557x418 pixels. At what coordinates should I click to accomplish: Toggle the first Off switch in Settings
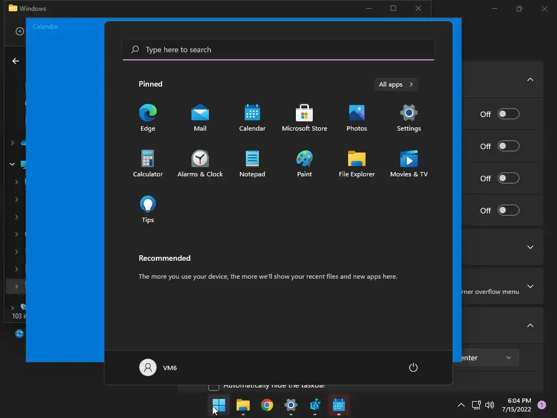click(509, 114)
